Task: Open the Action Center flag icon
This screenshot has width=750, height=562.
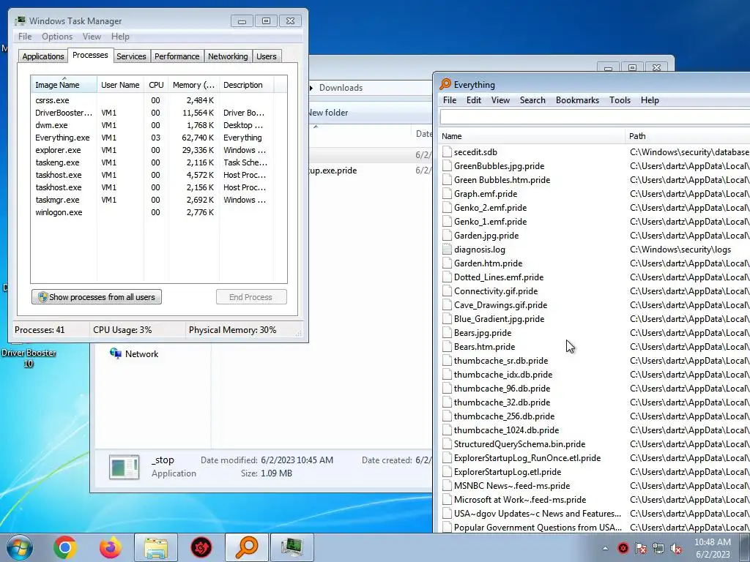Action: 640,548
